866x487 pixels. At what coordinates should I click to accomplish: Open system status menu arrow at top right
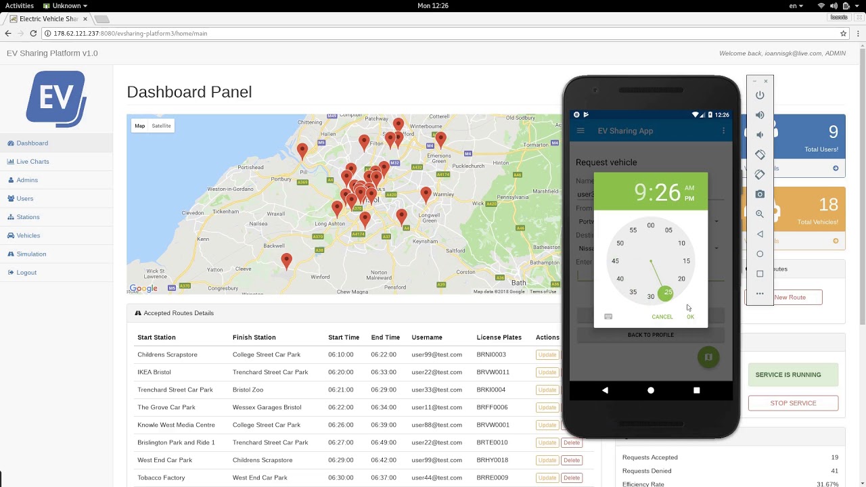point(858,5)
